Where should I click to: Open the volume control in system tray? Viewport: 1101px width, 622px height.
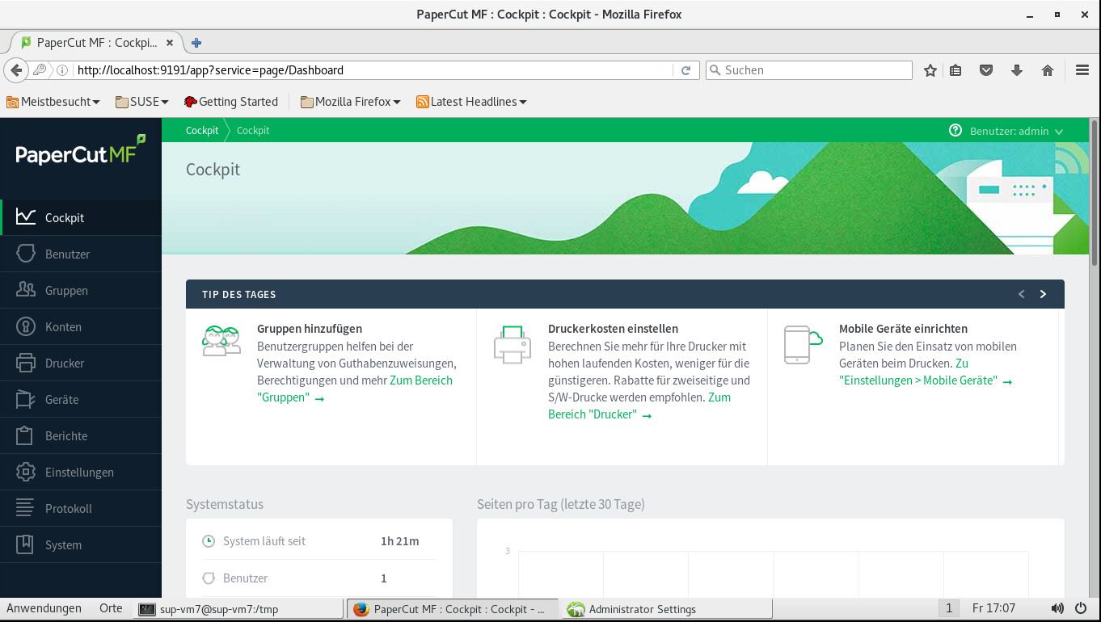[1057, 608]
